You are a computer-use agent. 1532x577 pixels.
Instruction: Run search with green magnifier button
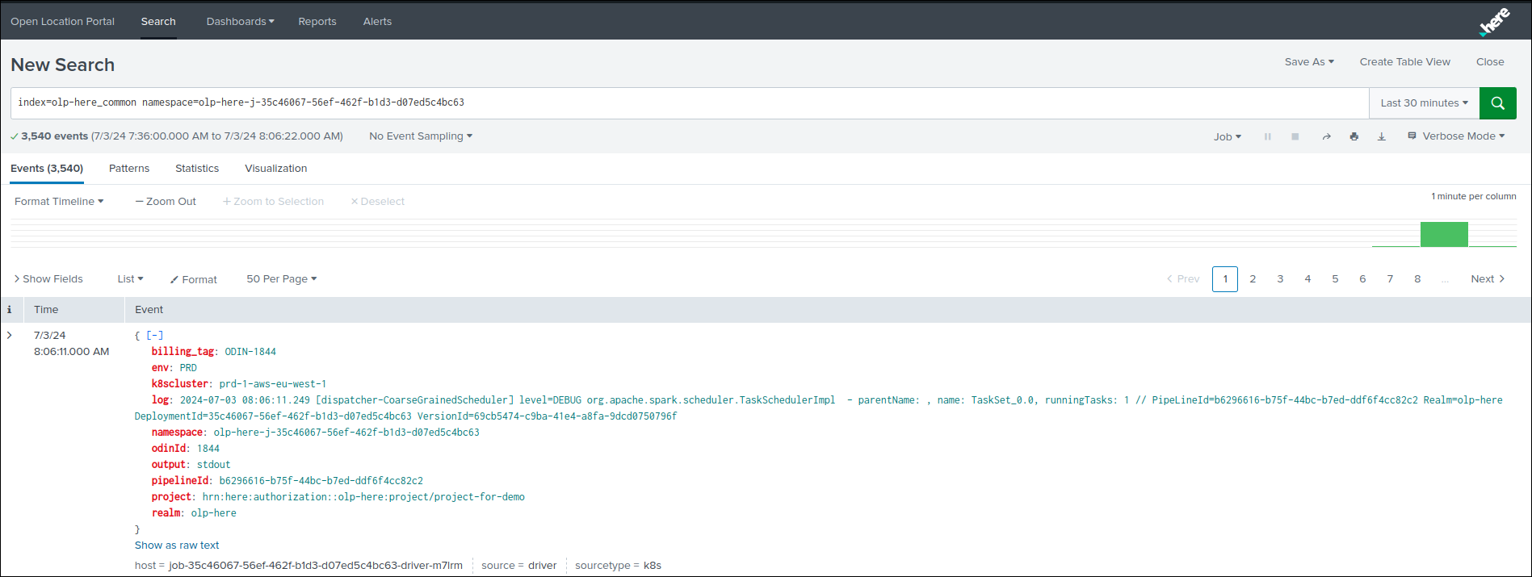(1497, 103)
